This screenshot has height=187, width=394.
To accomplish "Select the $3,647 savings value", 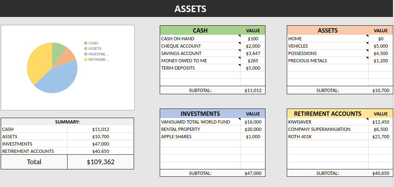I will (x=253, y=53).
